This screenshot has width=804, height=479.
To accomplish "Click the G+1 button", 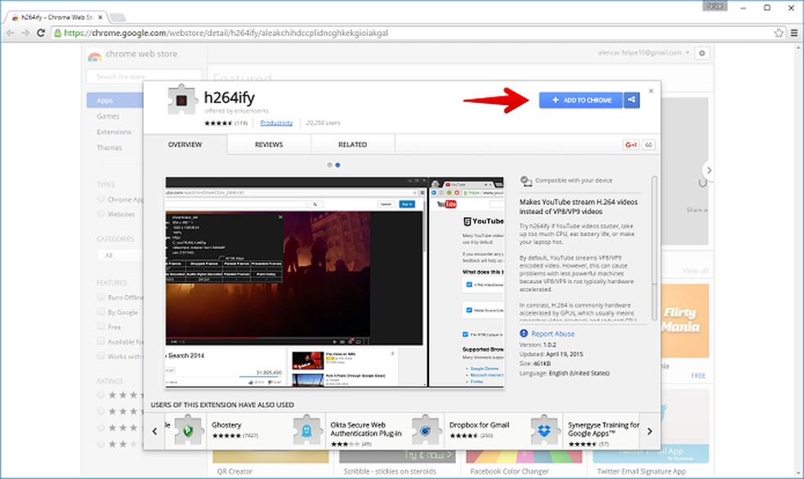I will (631, 145).
